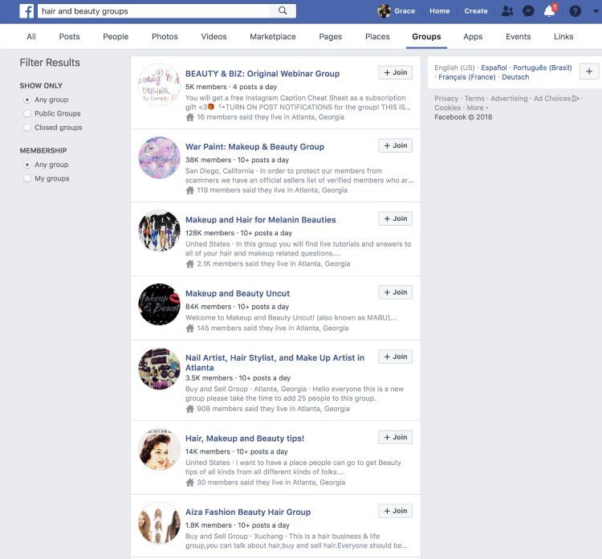Select Any group under Membership
602x559 pixels.
pyautogui.click(x=26, y=165)
